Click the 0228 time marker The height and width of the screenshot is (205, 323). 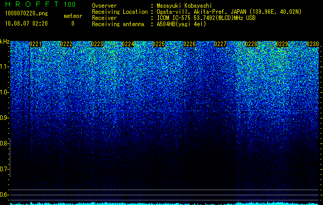(x=251, y=44)
